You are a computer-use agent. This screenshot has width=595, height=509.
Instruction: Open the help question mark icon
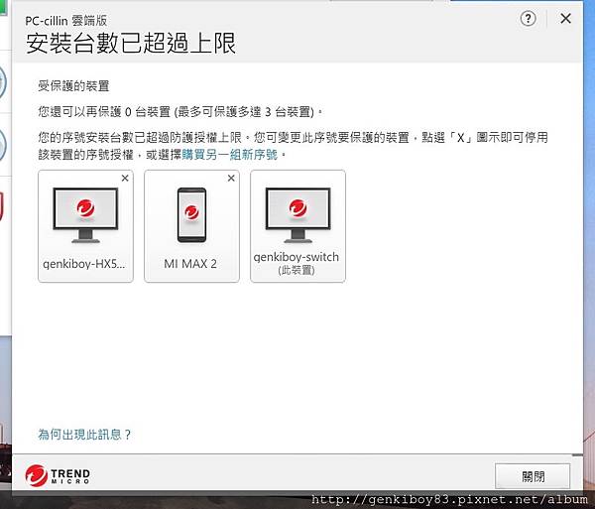click(x=528, y=18)
